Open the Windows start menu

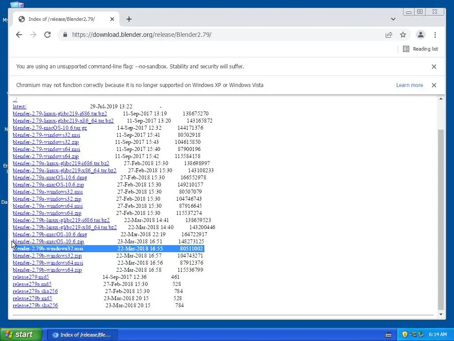click(x=21, y=335)
